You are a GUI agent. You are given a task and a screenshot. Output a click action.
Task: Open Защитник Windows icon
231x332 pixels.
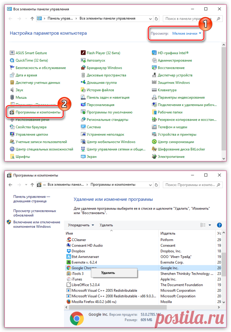point(154,83)
